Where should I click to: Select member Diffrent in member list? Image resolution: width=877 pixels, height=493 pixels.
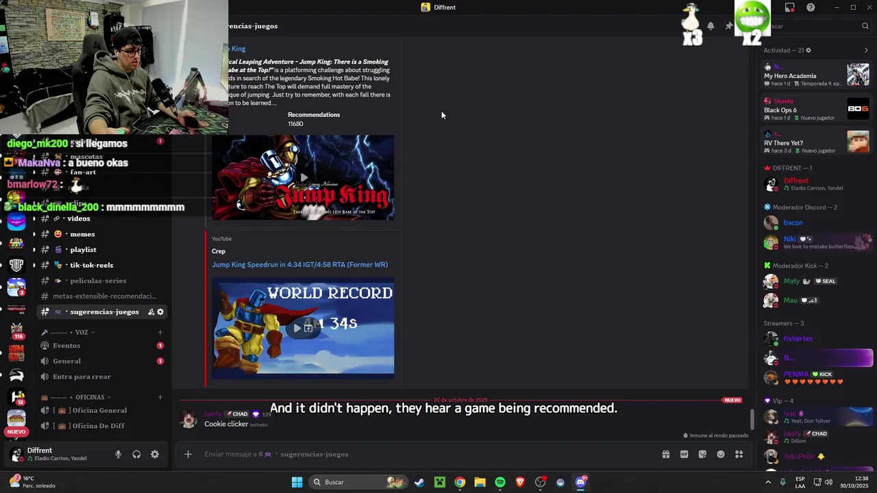coord(817,184)
